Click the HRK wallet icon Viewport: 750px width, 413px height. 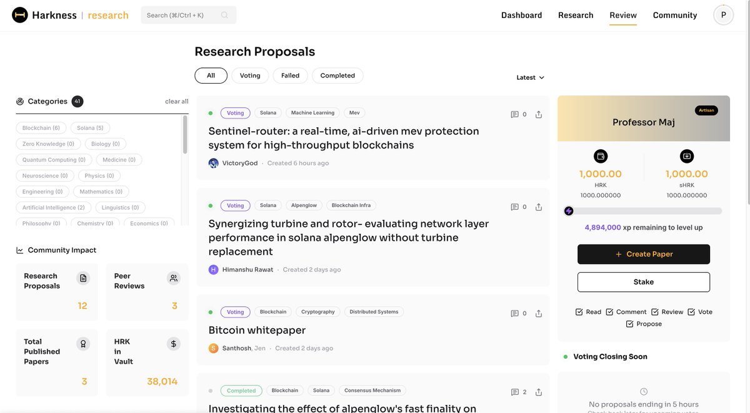click(601, 156)
